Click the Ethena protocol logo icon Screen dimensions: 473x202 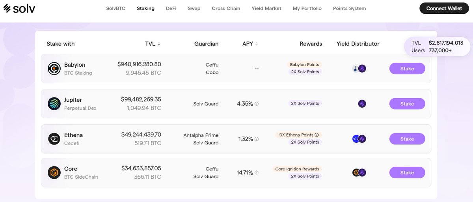(x=54, y=139)
